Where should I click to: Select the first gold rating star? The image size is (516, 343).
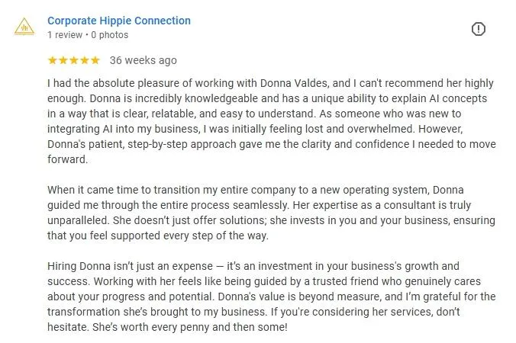(53, 60)
